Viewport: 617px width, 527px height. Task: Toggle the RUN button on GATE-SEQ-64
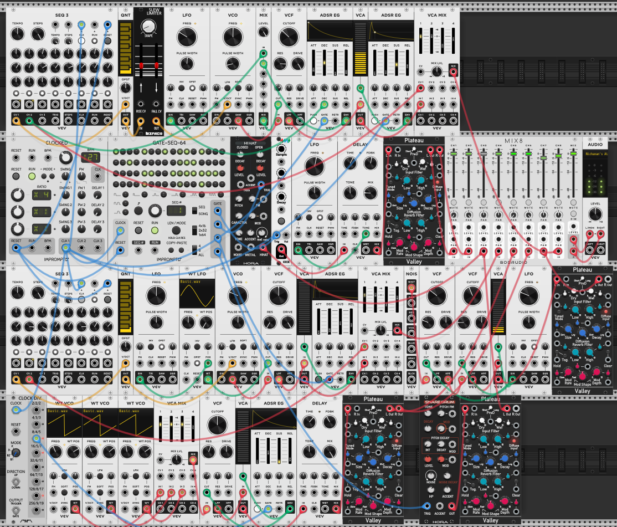[155, 230]
